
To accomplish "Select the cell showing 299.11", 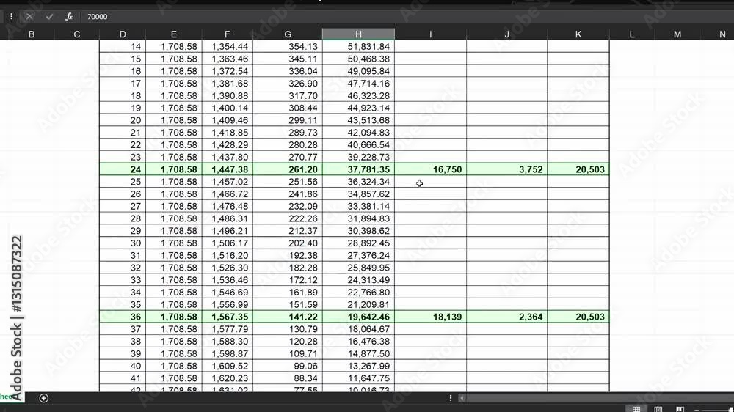I will click(x=288, y=120).
